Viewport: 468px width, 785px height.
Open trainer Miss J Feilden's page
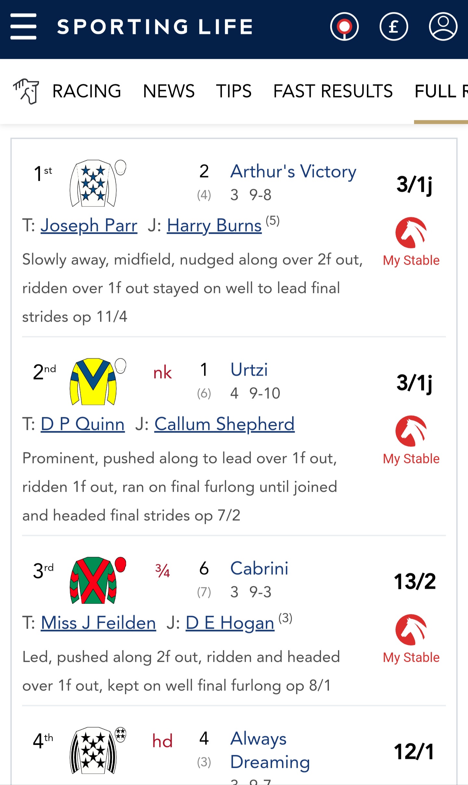98,623
